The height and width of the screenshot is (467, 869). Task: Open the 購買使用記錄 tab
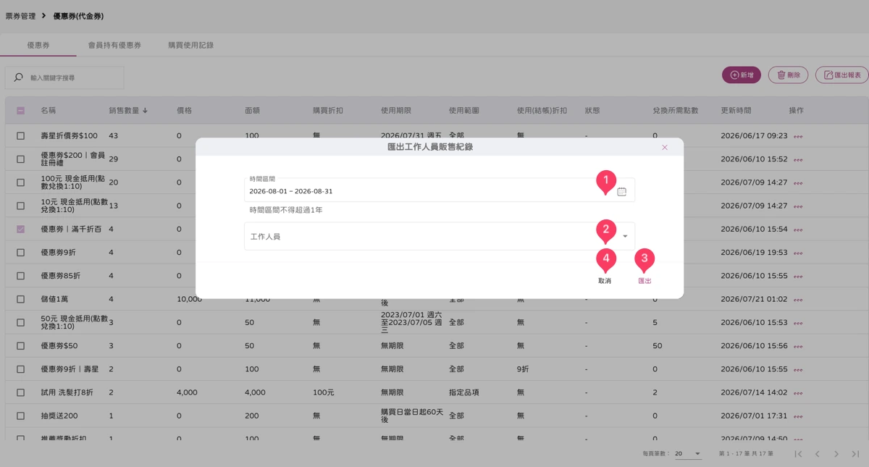point(190,45)
